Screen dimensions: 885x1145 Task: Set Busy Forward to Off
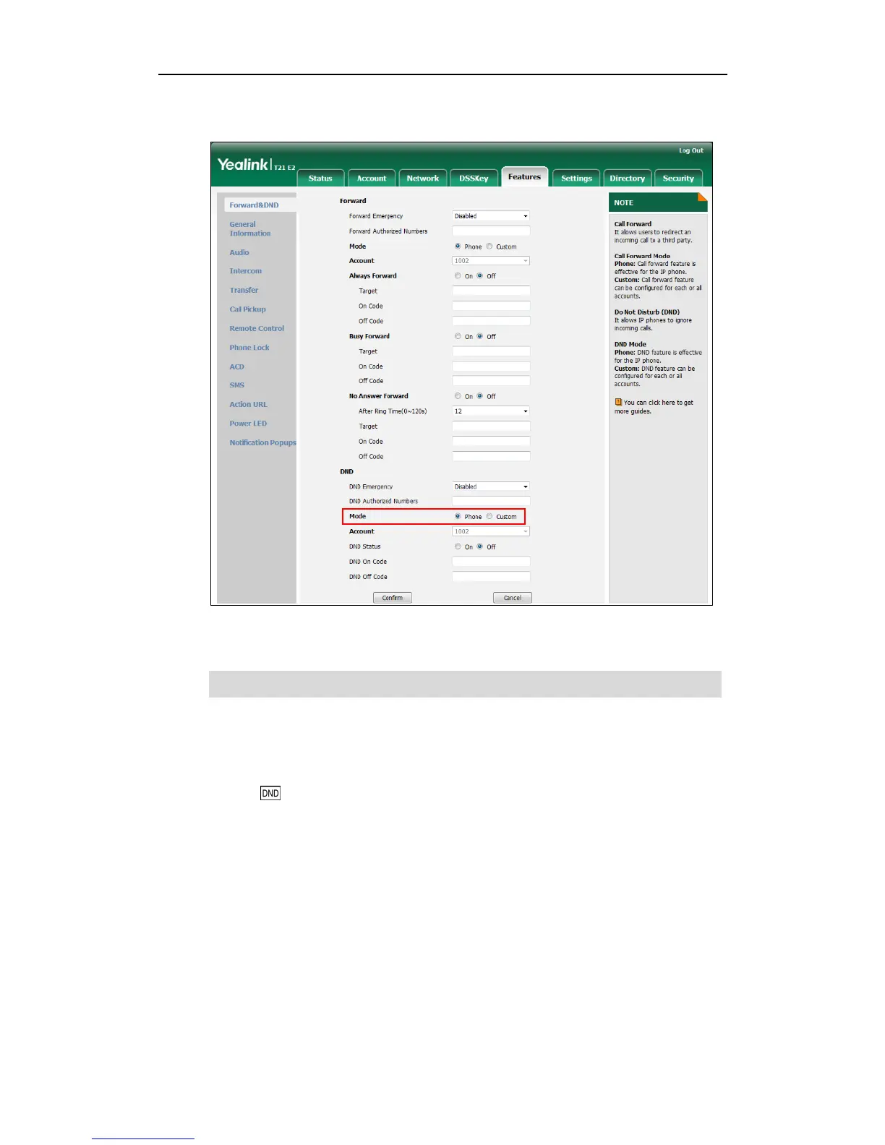479,336
